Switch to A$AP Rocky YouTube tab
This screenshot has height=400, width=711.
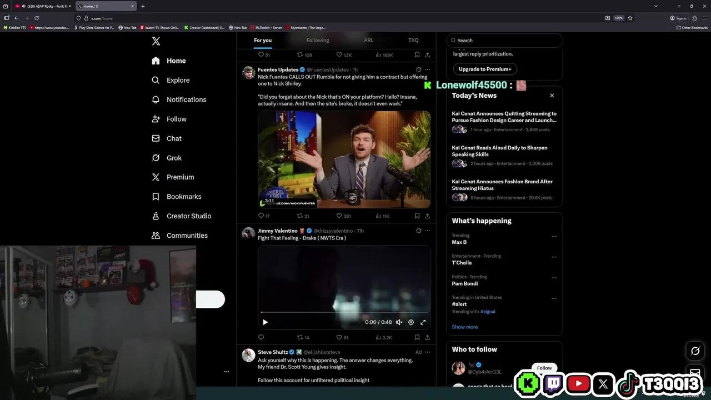[43, 6]
